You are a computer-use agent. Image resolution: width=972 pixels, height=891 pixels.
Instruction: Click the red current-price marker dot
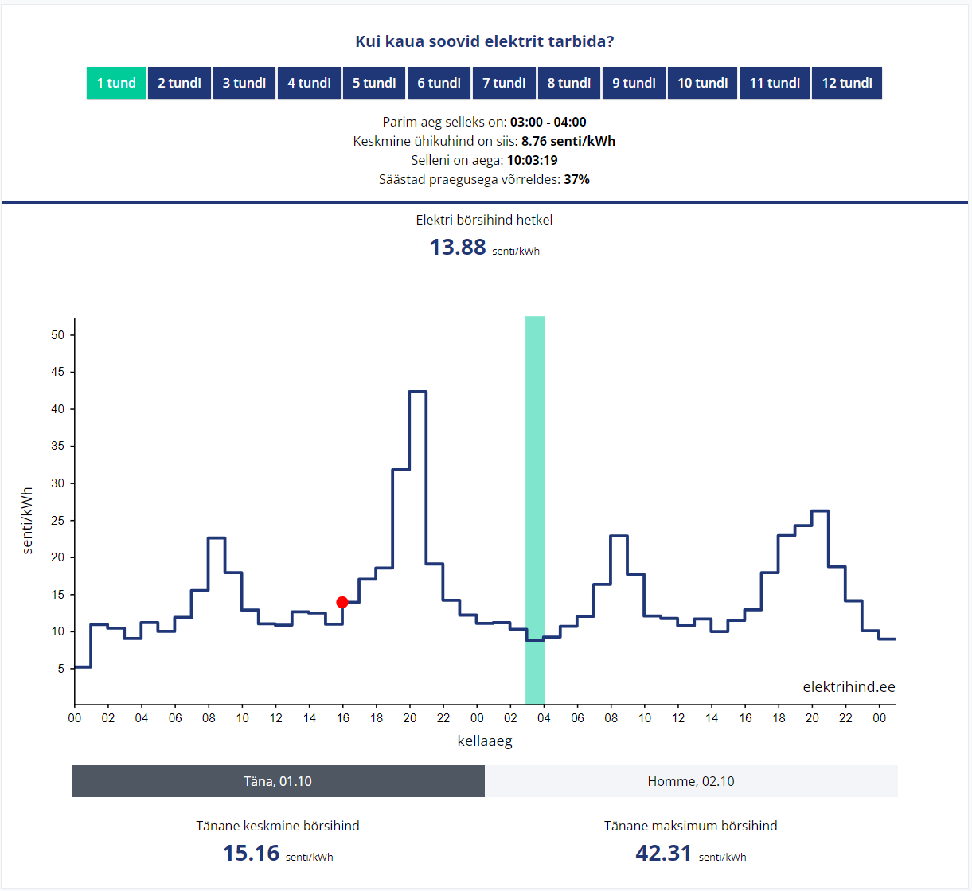click(342, 602)
